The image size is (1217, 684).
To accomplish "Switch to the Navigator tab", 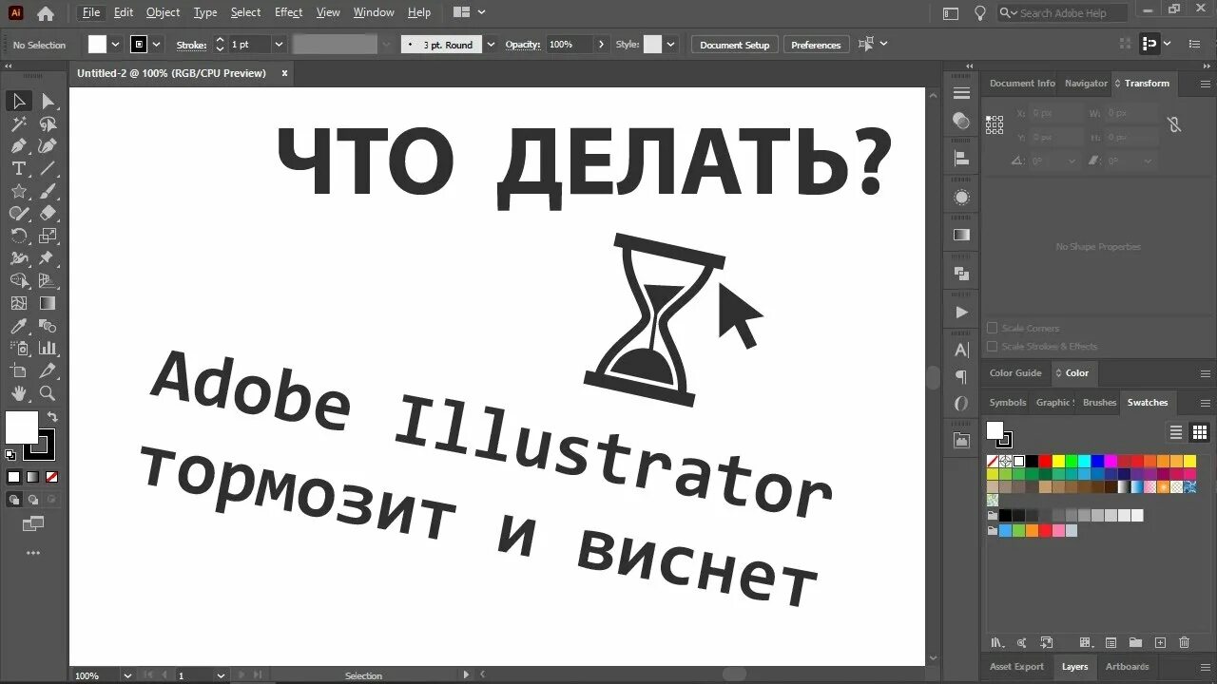I will coord(1086,84).
